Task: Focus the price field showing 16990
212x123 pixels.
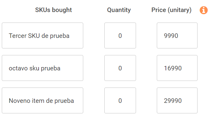Action: pos(177,68)
